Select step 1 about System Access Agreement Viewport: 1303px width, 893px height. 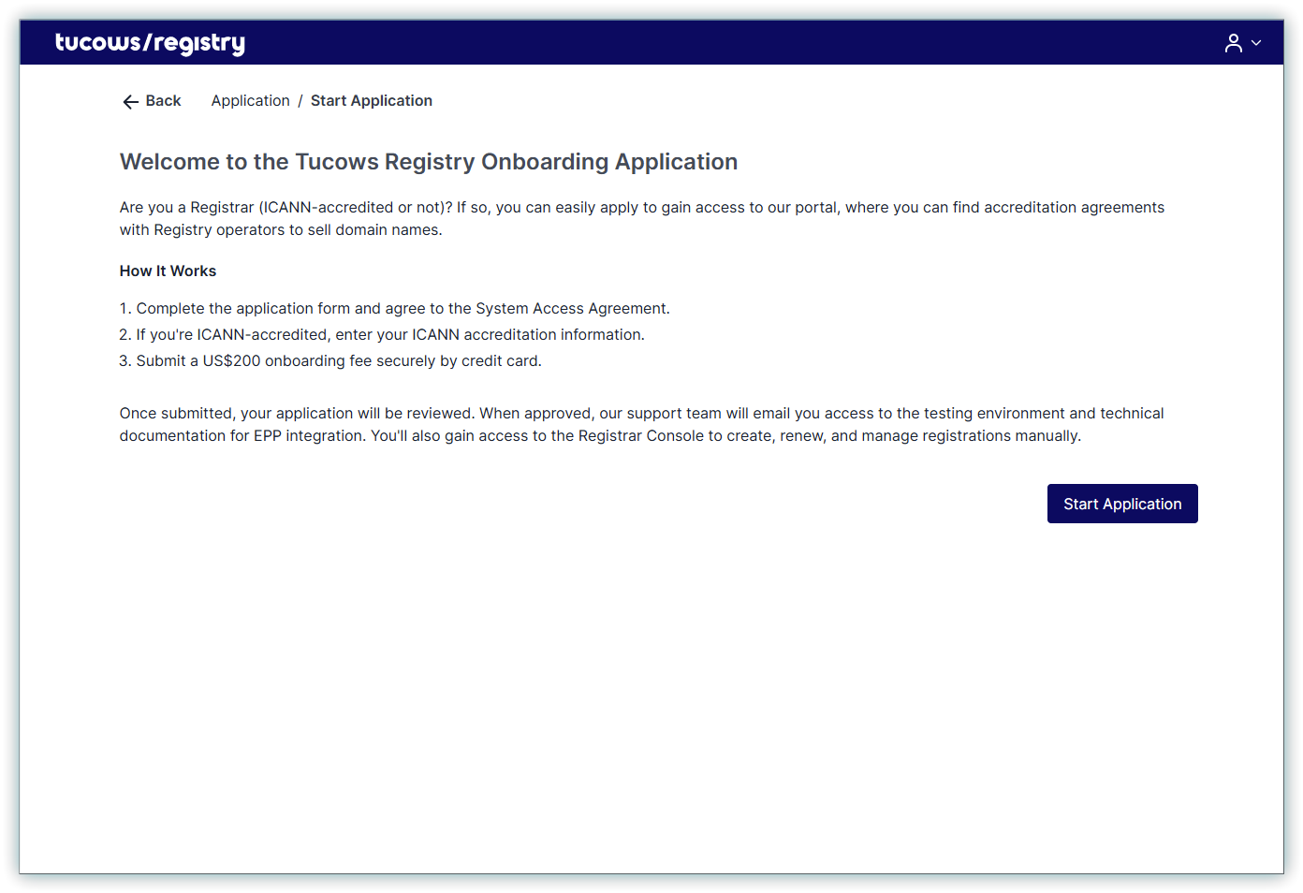pyautogui.click(x=395, y=309)
